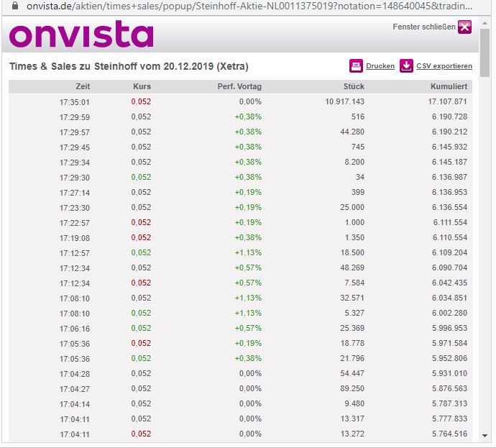Select the +1,13% value at 17:12:57

pyautogui.click(x=248, y=252)
